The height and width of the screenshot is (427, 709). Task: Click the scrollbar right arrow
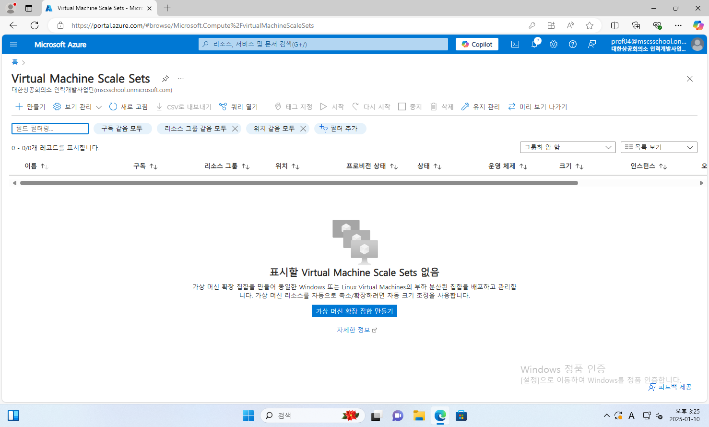pyautogui.click(x=701, y=183)
